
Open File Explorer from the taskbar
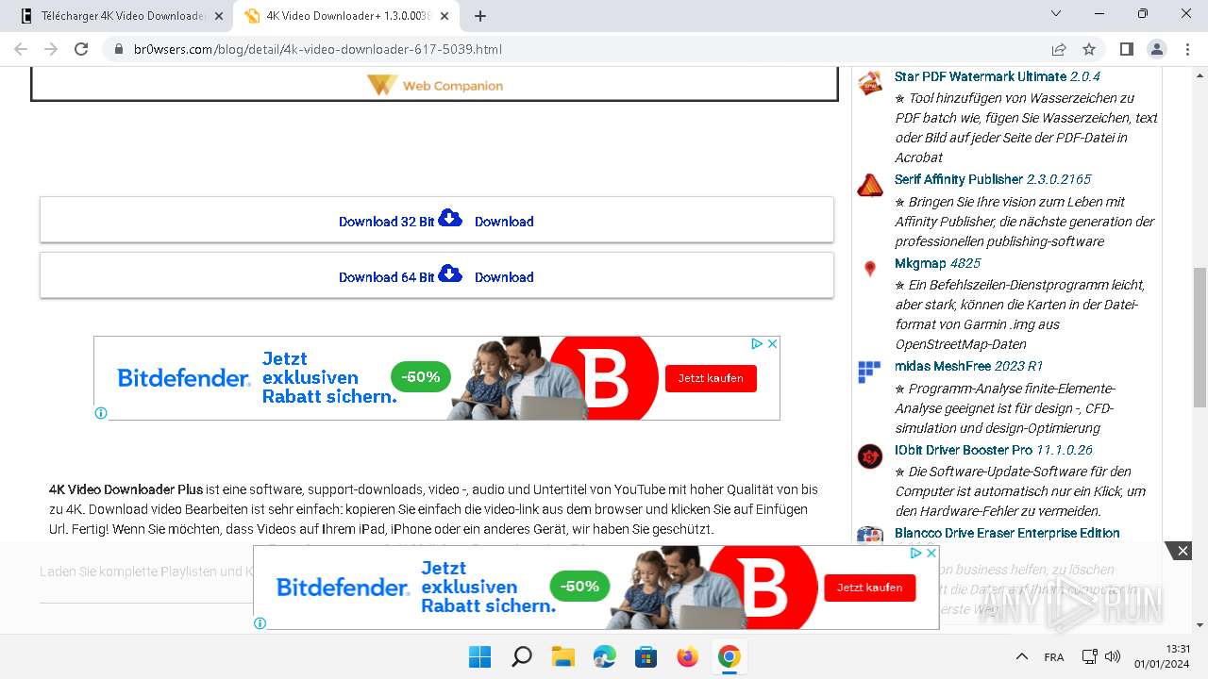(x=563, y=656)
